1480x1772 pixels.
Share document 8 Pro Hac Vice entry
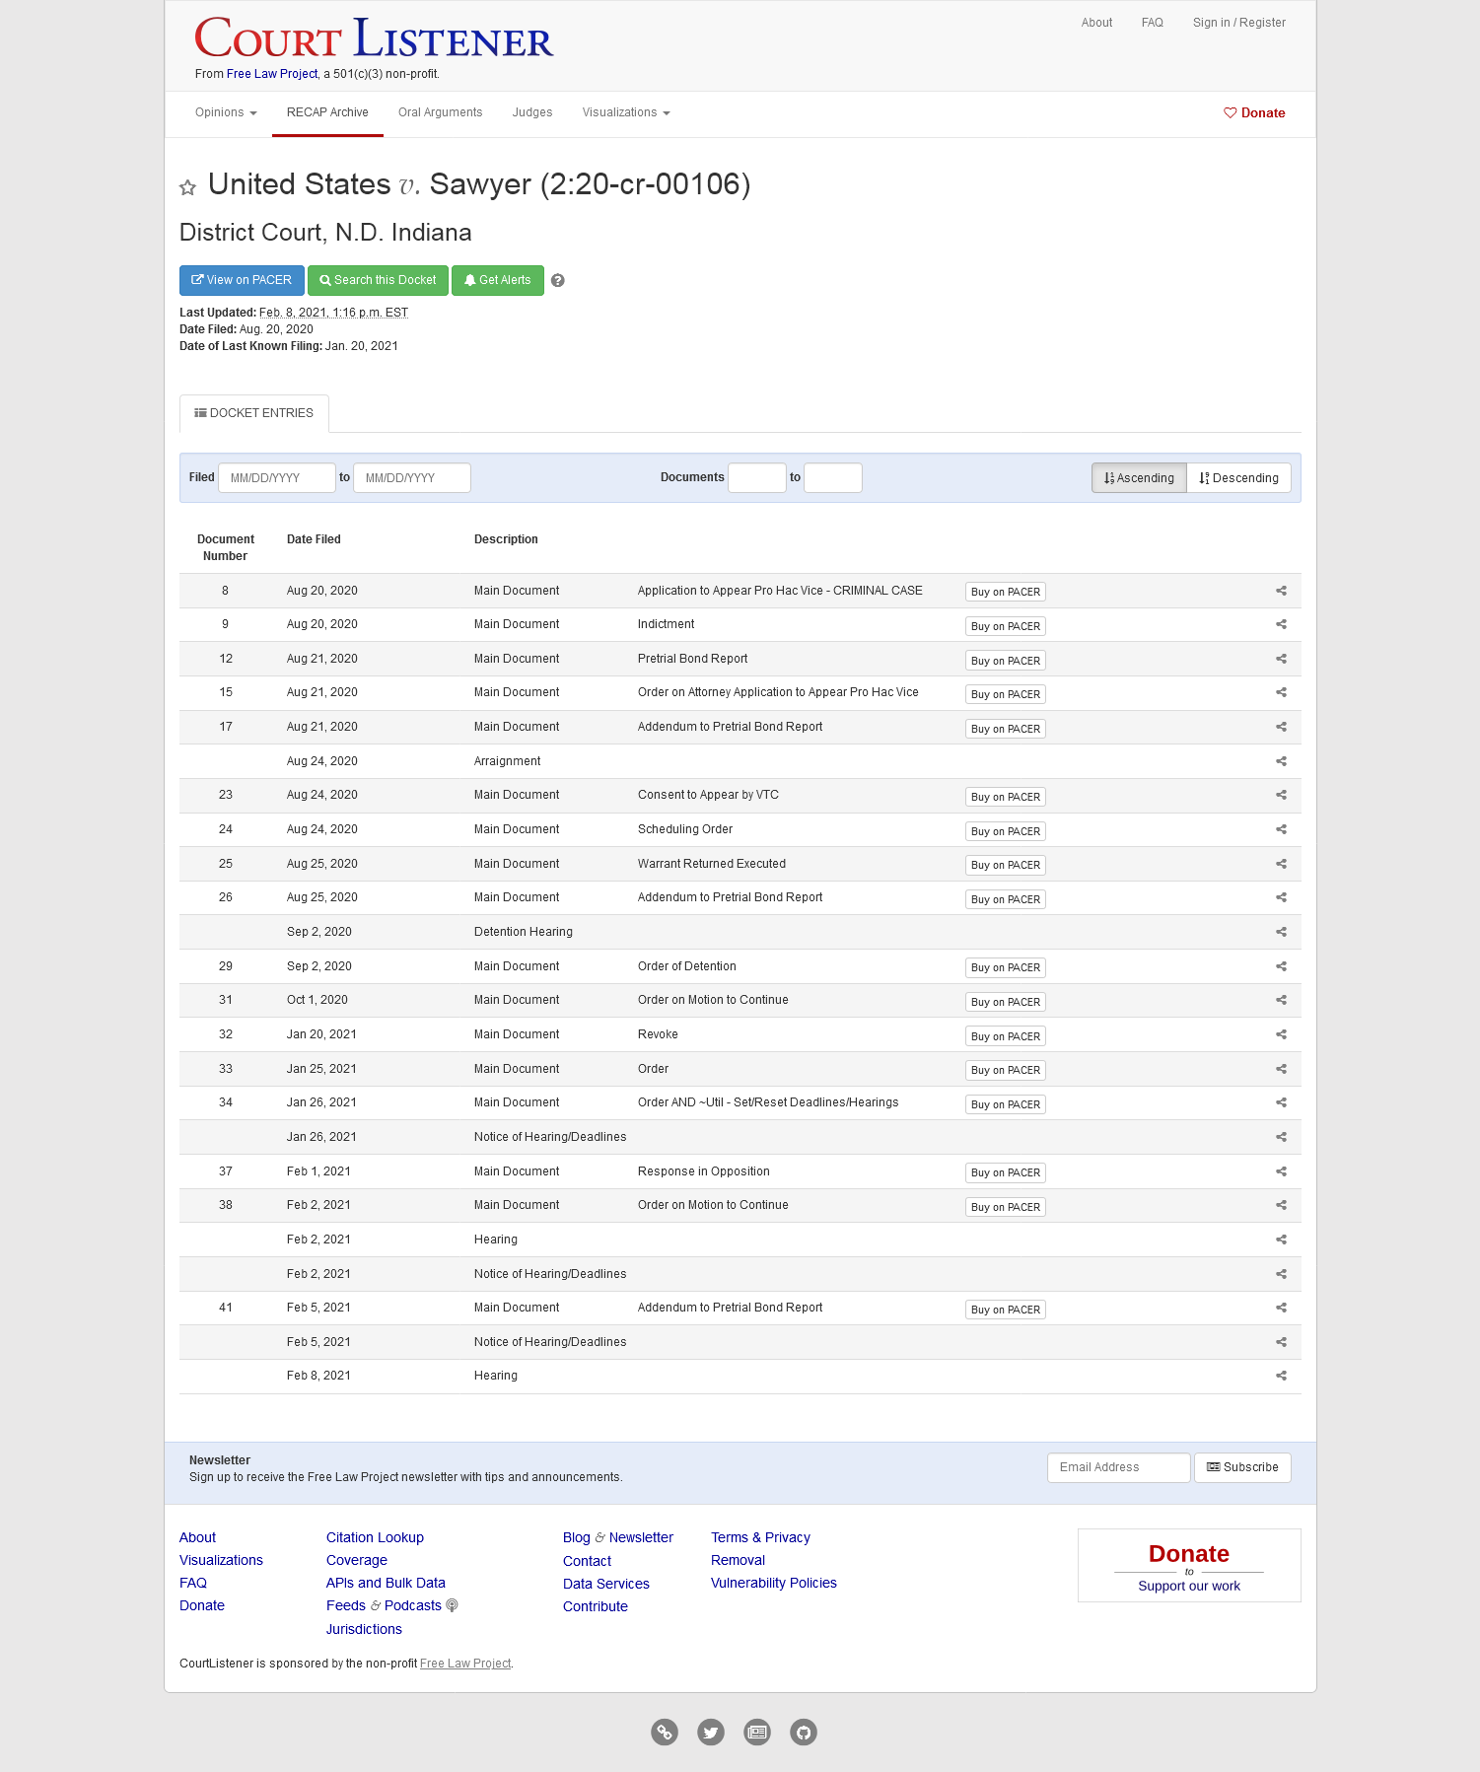[x=1281, y=591]
